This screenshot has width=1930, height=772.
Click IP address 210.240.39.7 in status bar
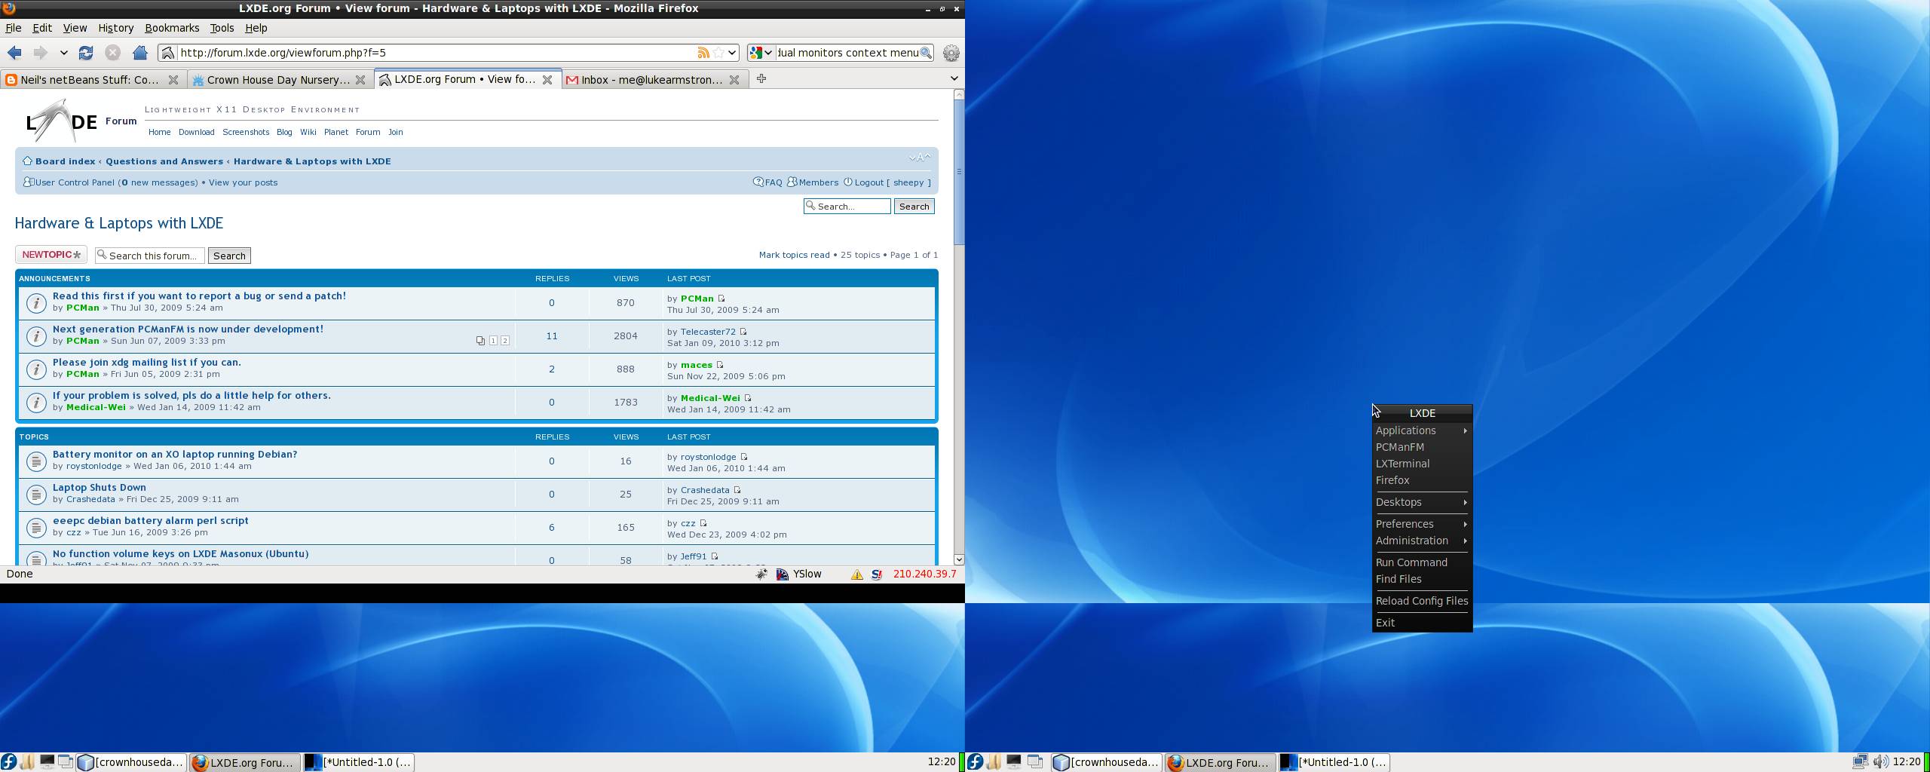click(x=924, y=574)
